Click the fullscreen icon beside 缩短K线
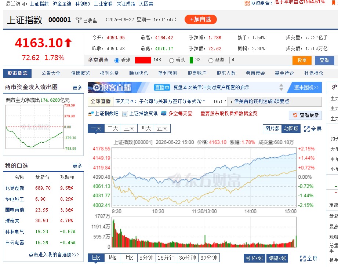 [x=303, y=258]
